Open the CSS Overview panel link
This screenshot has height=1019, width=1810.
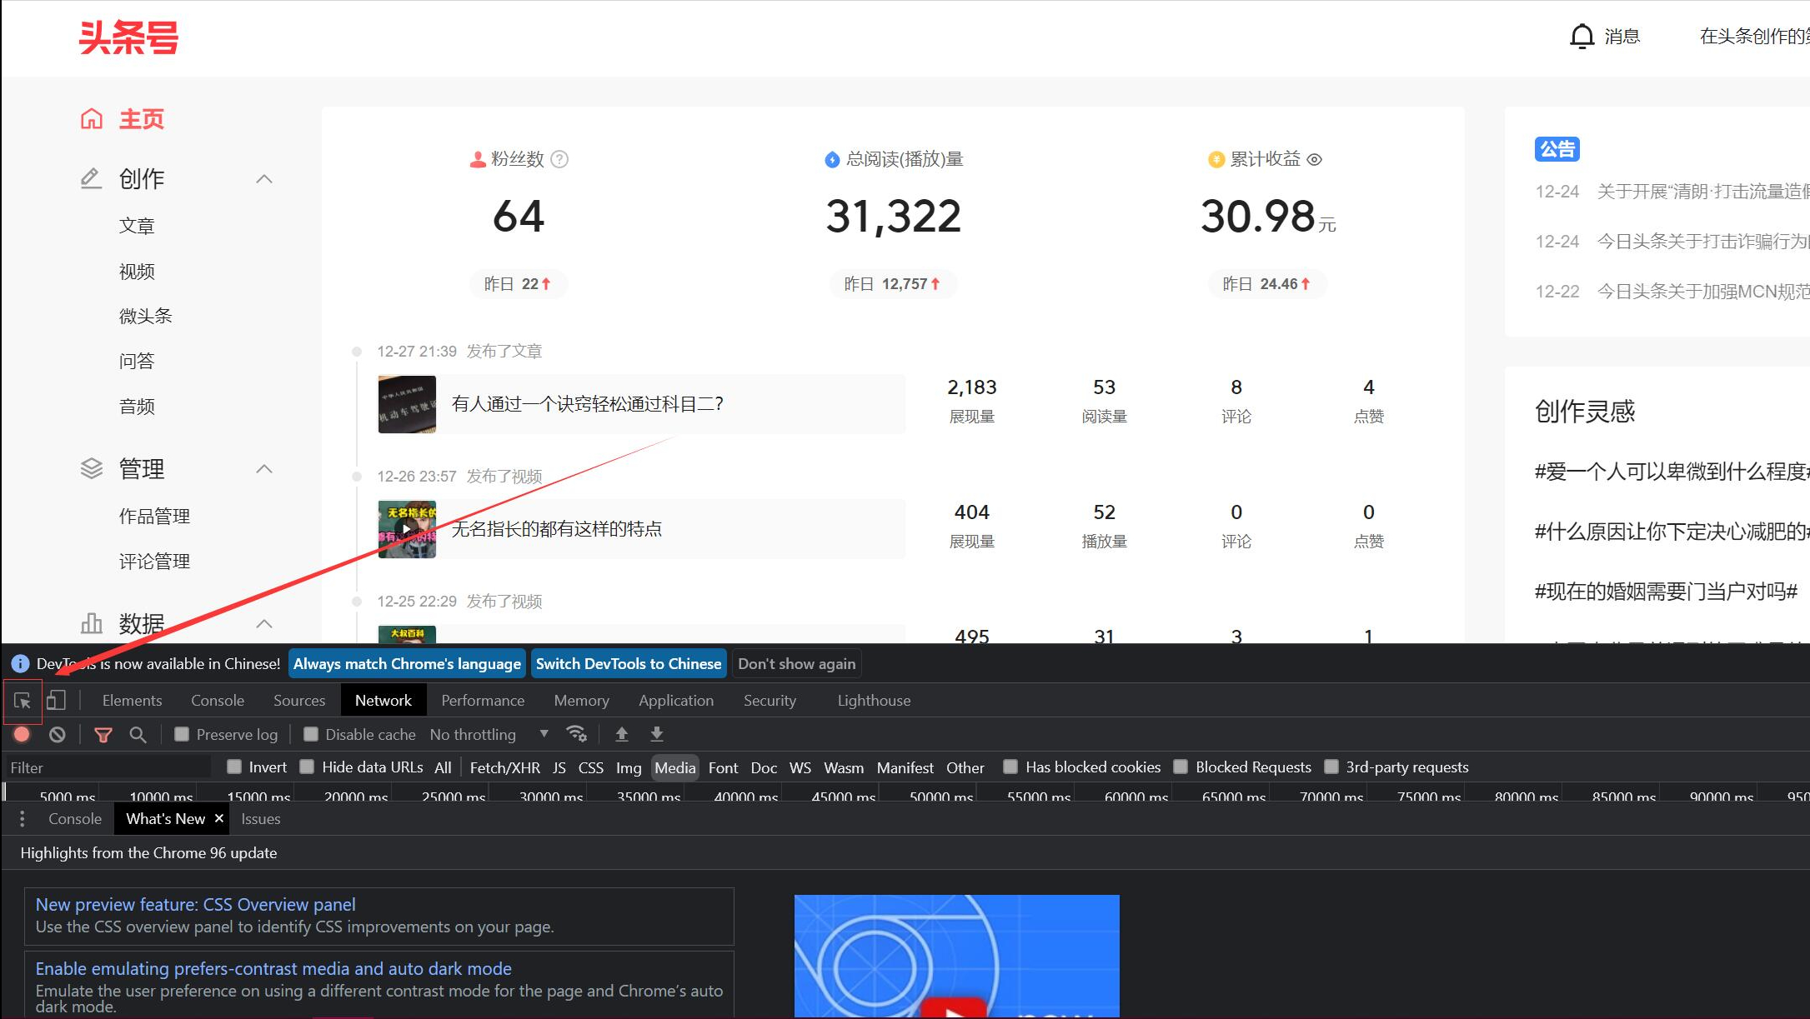(x=195, y=904)
